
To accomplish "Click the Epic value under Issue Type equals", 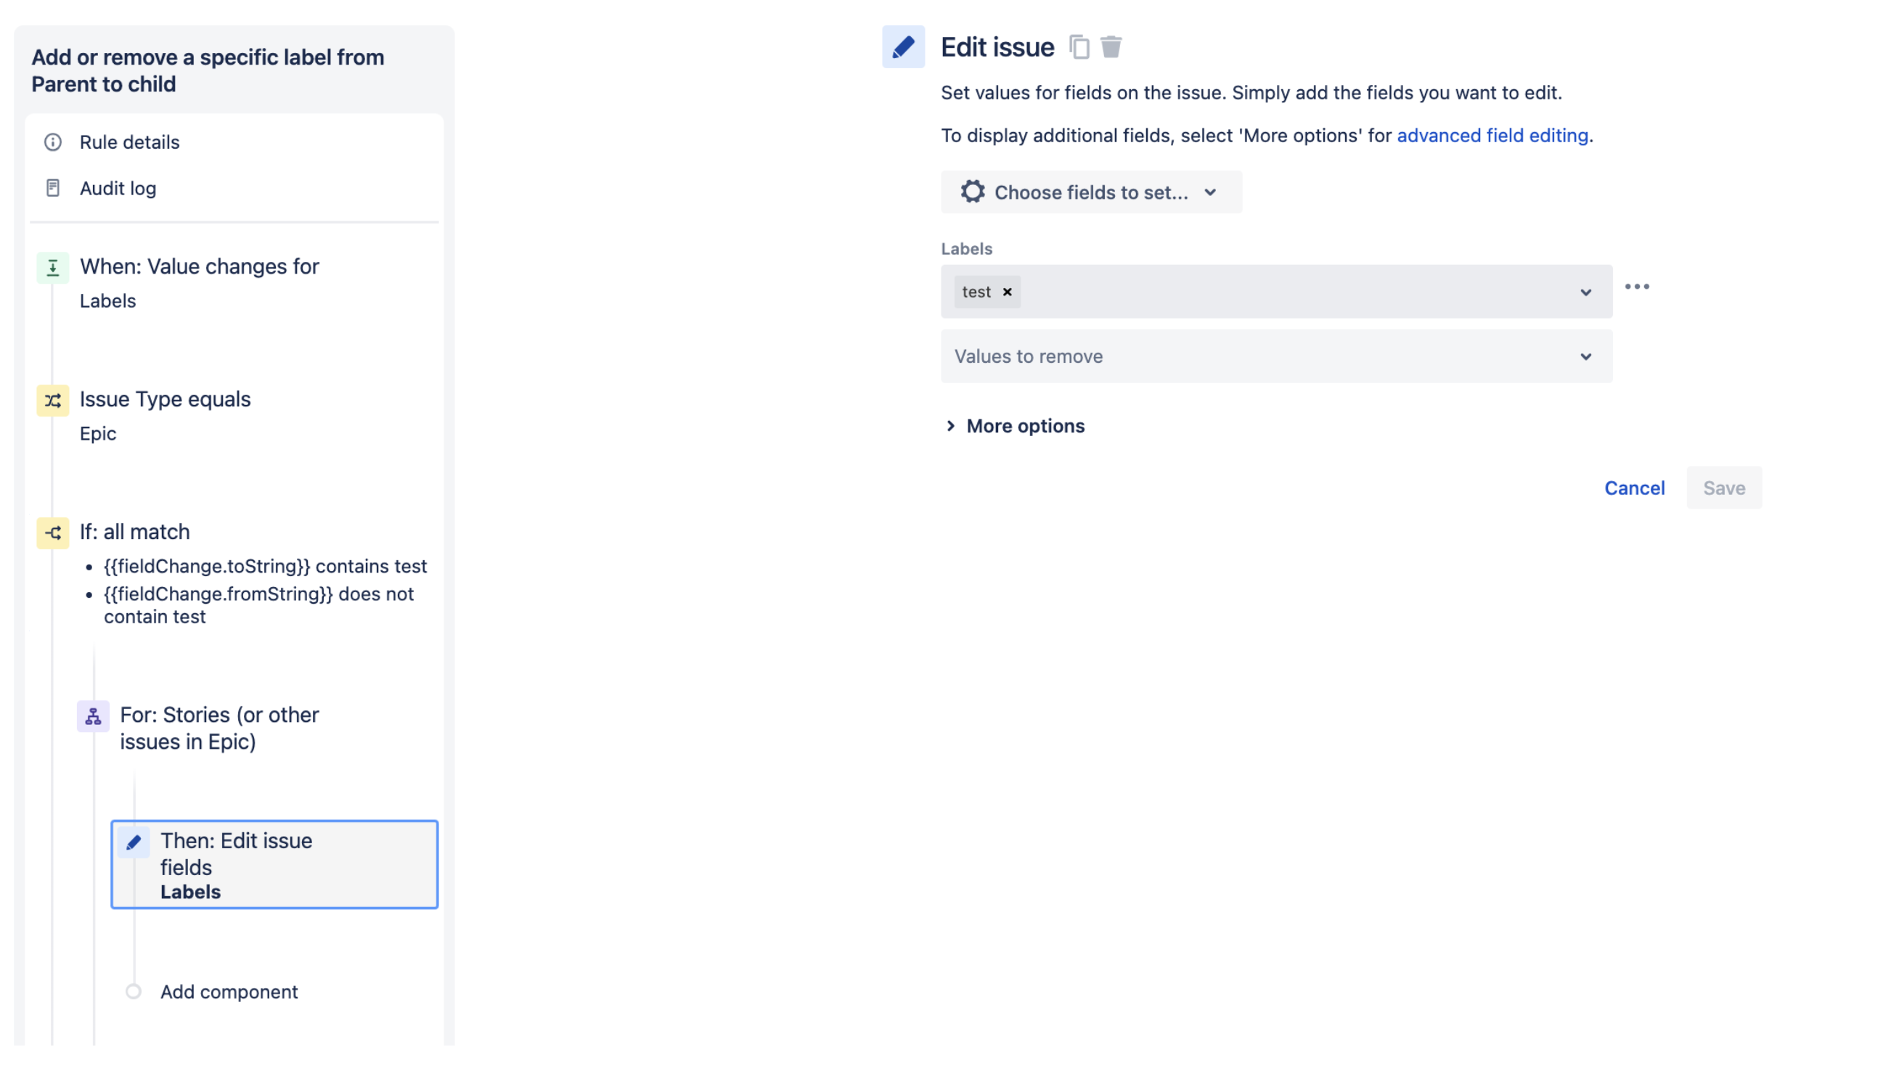I will pos(98,434).
